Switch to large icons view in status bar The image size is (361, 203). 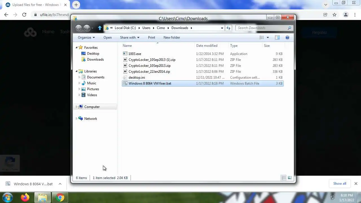[290, 178]
